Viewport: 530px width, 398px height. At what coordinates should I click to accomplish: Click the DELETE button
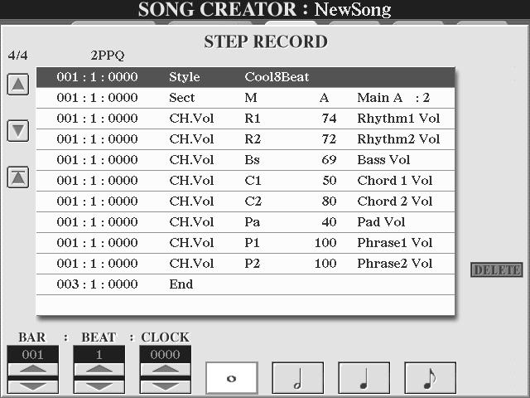(497, 269)
